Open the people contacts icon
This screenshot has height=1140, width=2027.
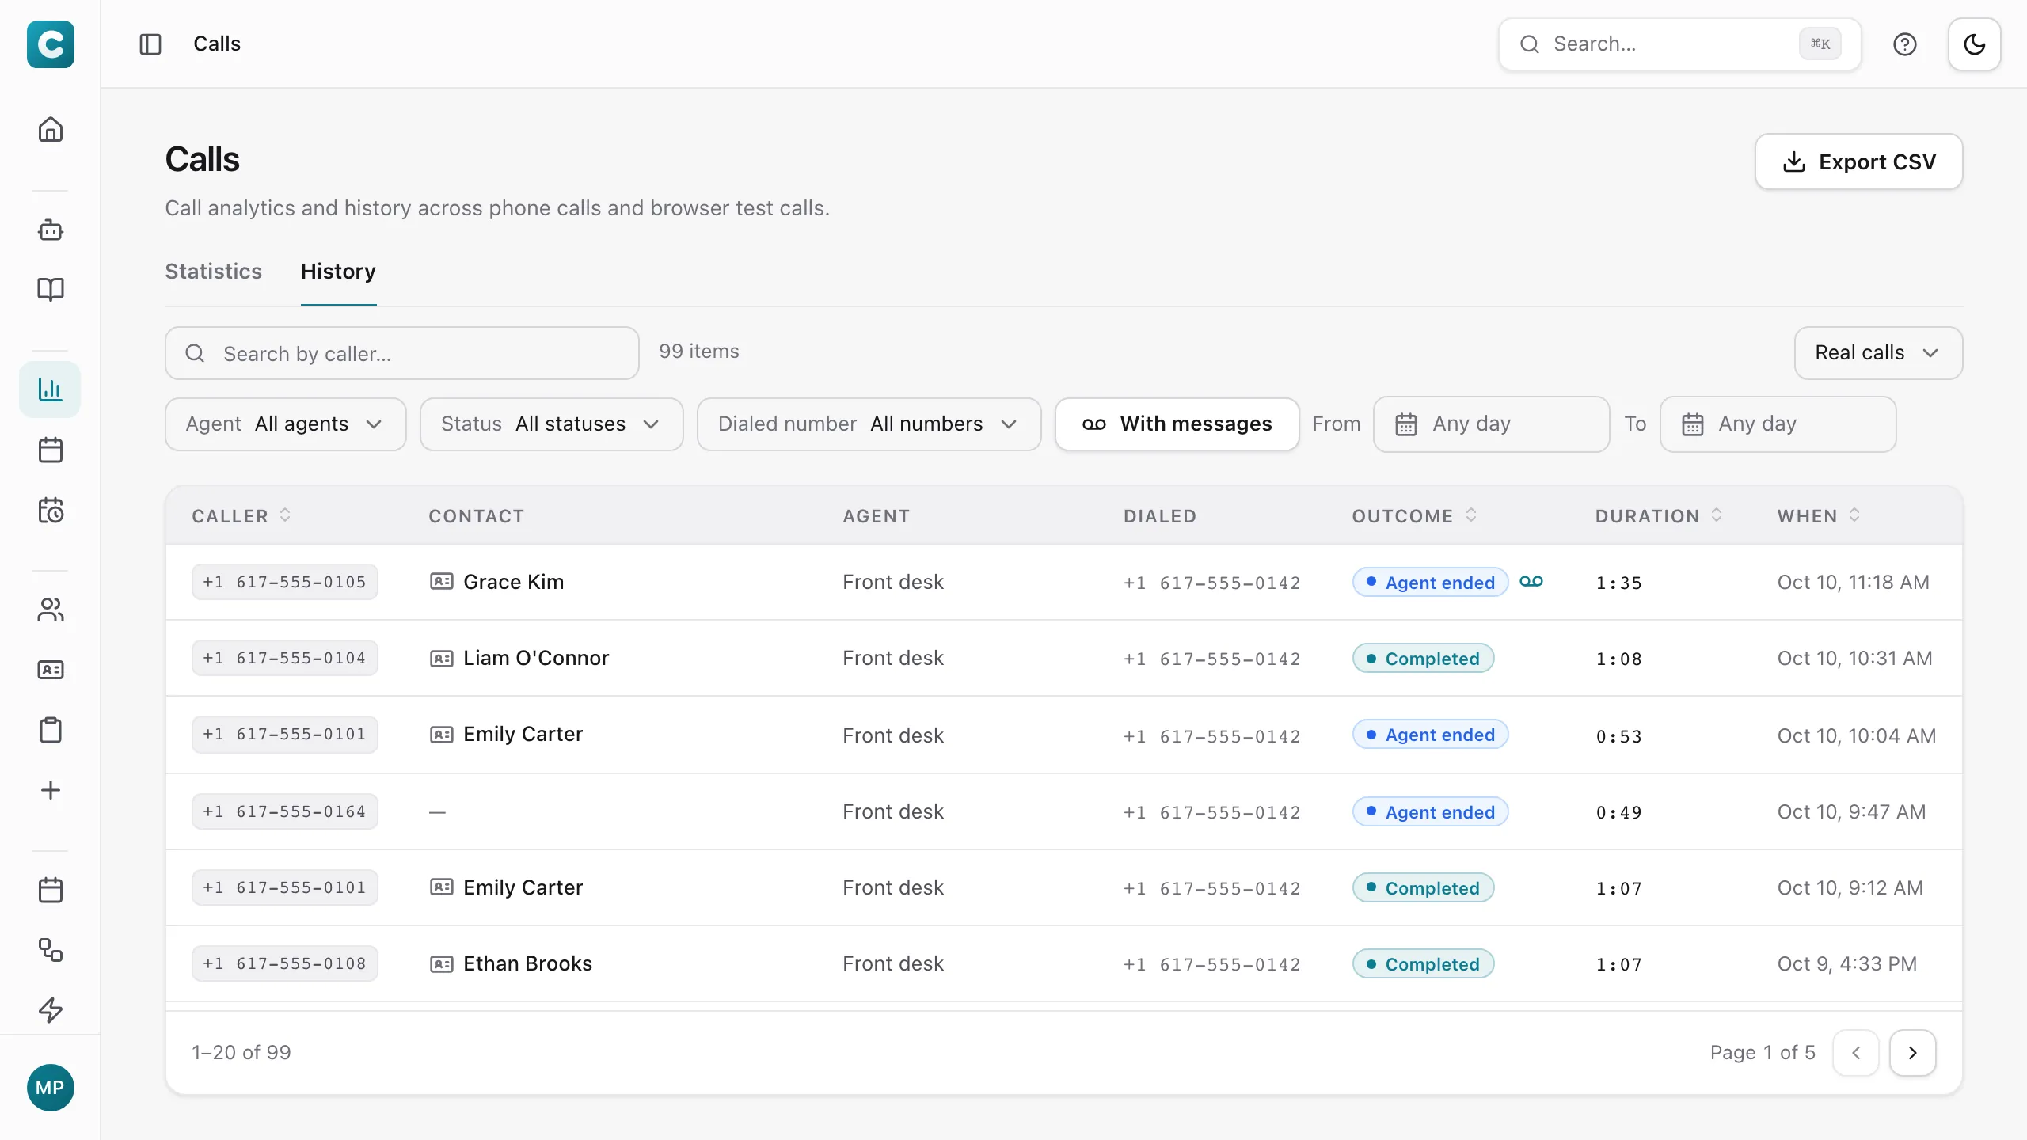pyautogui.click(x=51, y=610)
